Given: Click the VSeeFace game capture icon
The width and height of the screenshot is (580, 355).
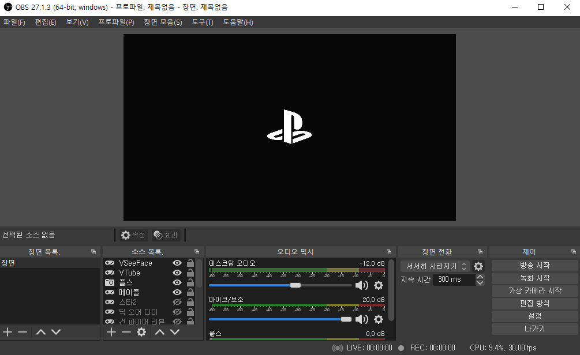Looking at the screenshot, I should click(110, 263).
